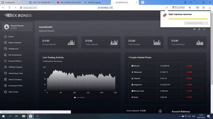The width and height of the screenshot is (213, 119).
Task: Click the dashboard logout icon
Action: [204, 29]
